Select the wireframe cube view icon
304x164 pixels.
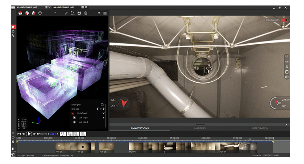pos(40,13)
